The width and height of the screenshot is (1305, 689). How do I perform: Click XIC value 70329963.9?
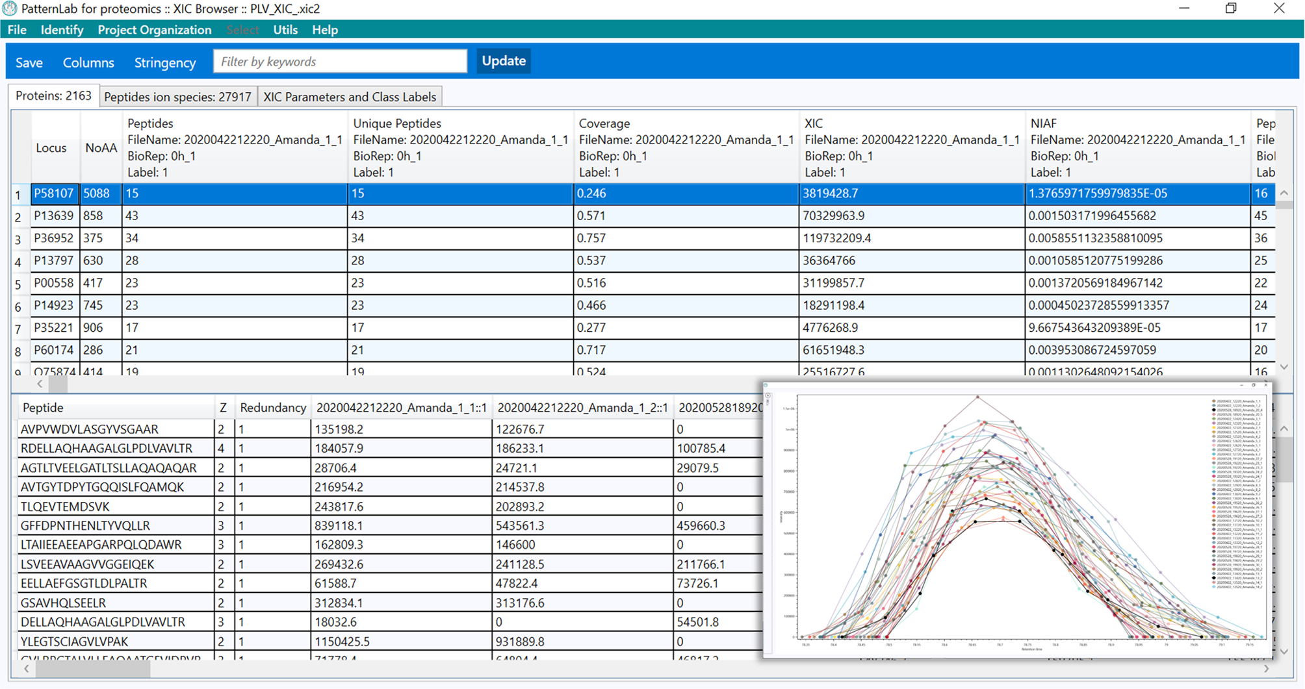834,216
